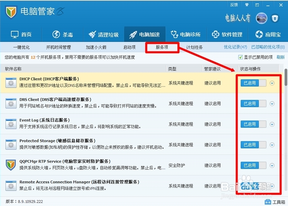
Task: Click 安全防护 type cell of QQPCMgr row
Action: (177, 165)
